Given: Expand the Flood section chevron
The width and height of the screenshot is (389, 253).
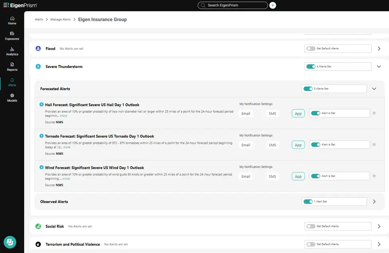Looking at the screenshot, I should coord(379,49).
